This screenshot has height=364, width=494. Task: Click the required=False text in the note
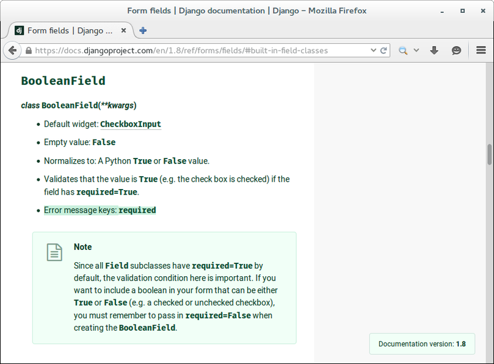pyautogui.click(x=218, y=315)
